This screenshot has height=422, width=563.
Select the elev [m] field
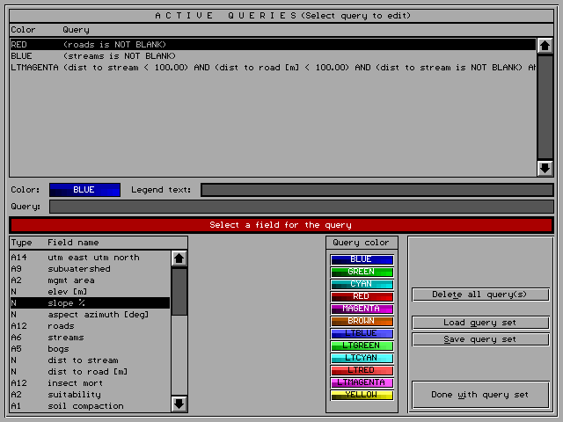tap(90, 292)
